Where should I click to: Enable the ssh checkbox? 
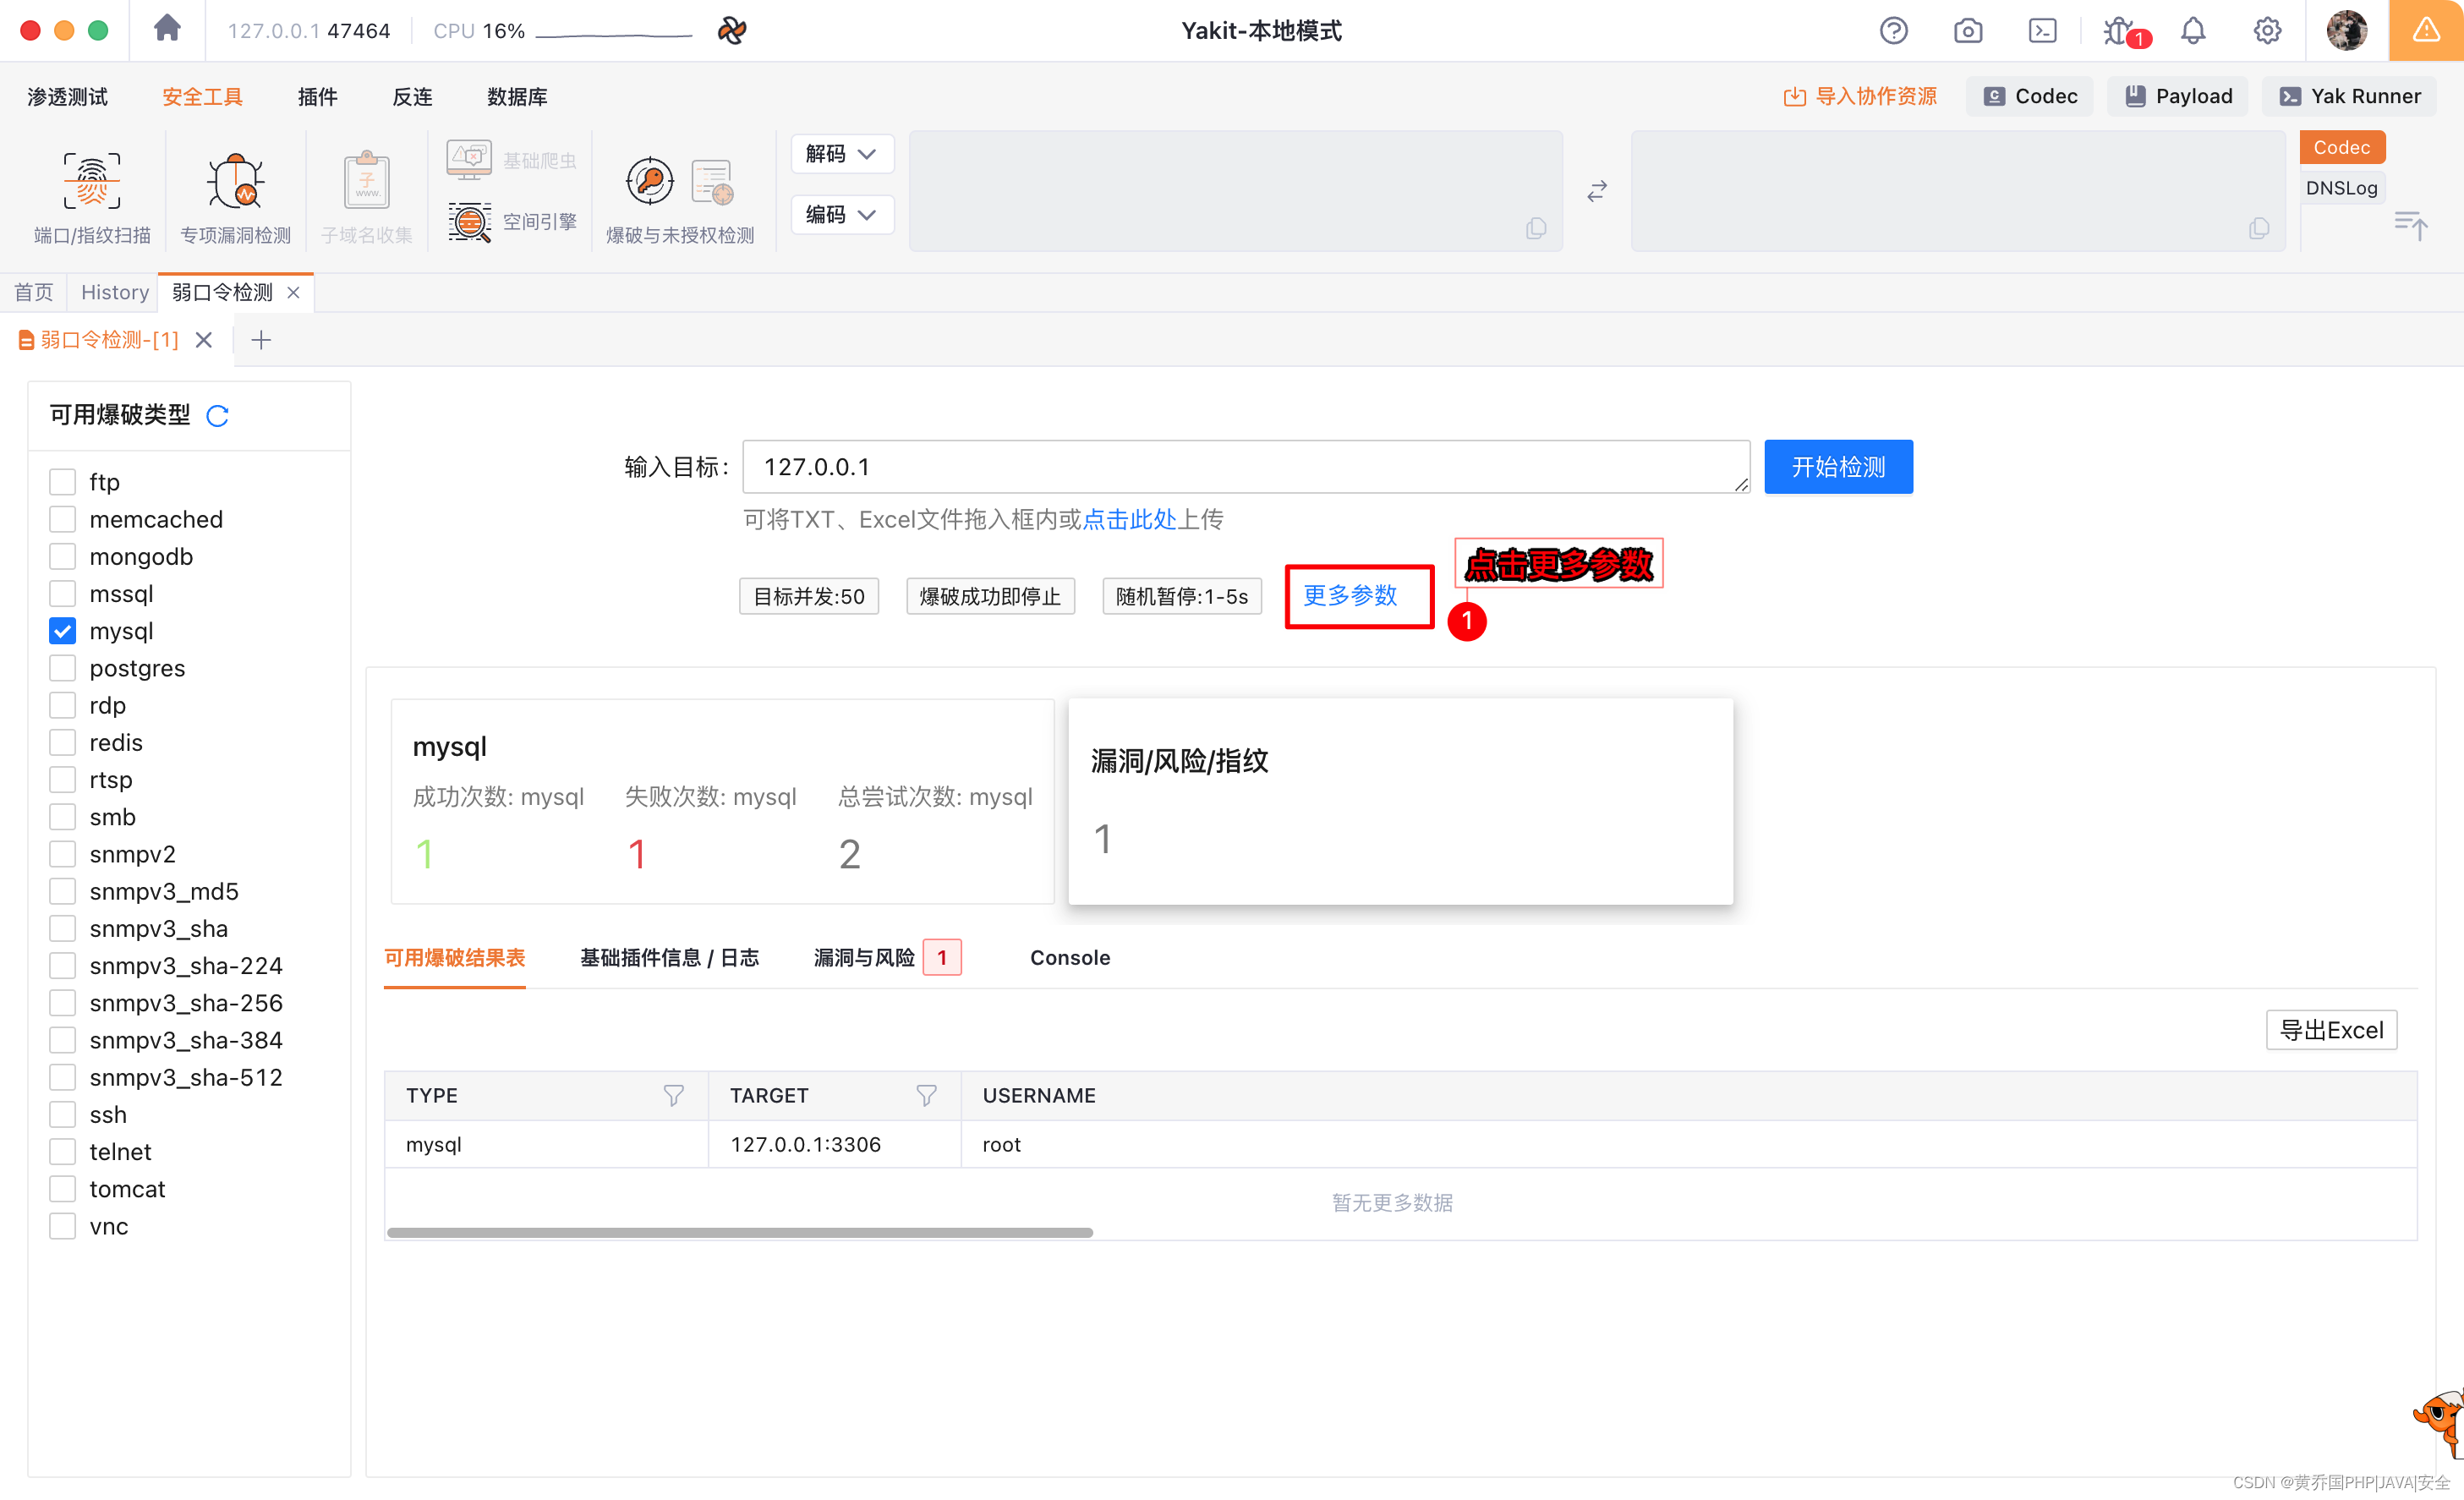[x=62, y=1114]
